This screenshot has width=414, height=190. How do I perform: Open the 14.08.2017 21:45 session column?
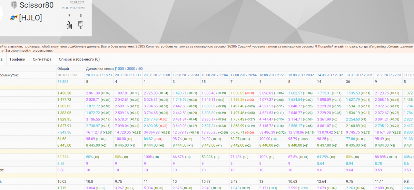click(x=329, y=75)
